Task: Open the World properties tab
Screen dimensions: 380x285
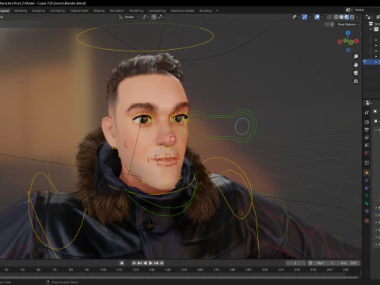Action: [367, 153]
